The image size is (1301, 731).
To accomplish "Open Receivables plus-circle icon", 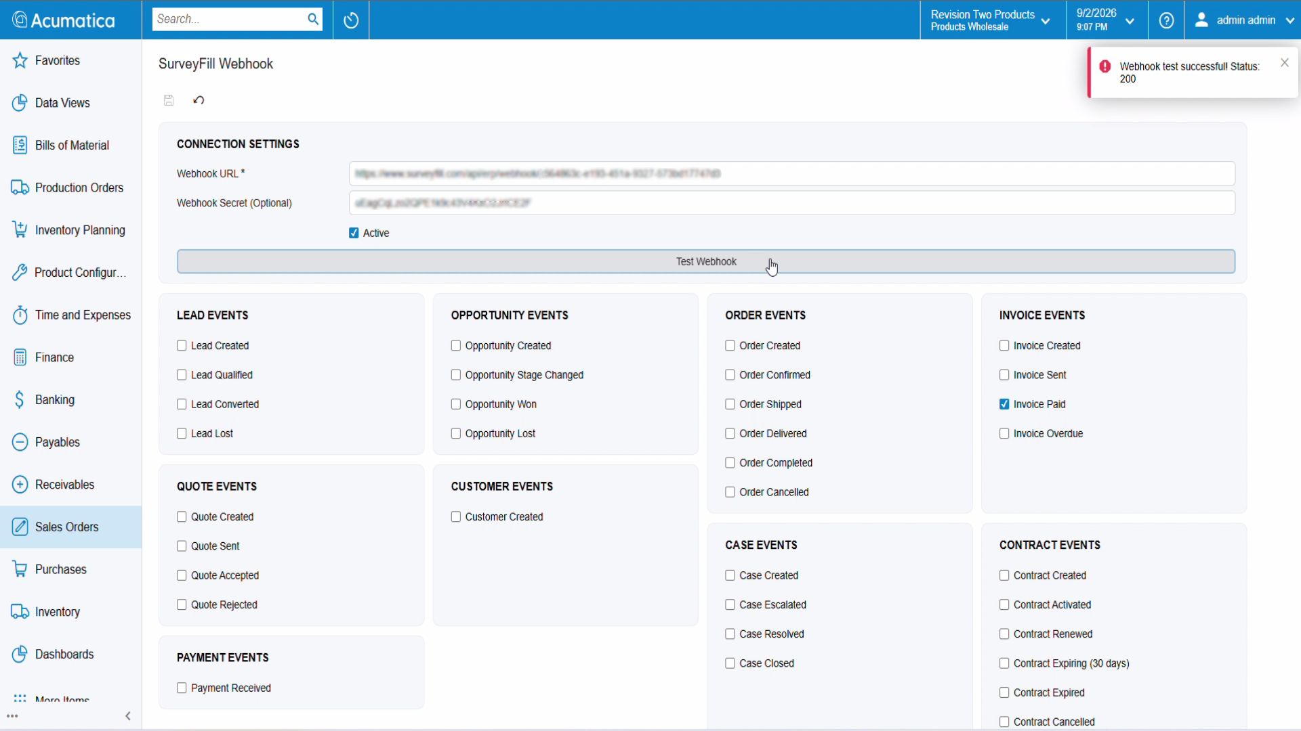I will click(20, 485).
